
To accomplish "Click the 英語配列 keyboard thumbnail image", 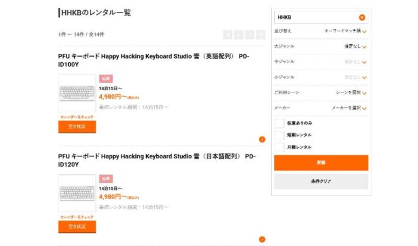I will point(77,93).
